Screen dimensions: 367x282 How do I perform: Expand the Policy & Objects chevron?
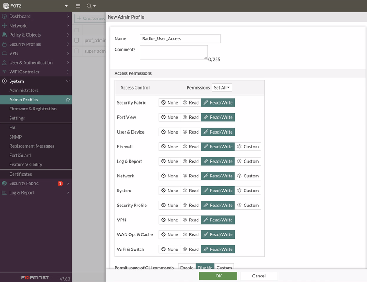68,35
